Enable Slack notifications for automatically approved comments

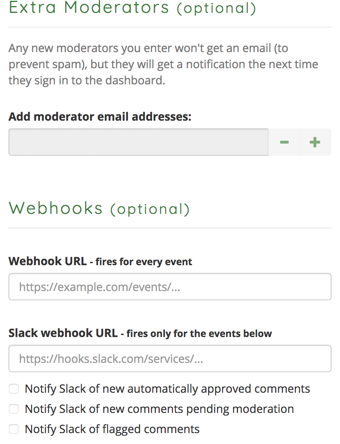(x=14, y=389)
